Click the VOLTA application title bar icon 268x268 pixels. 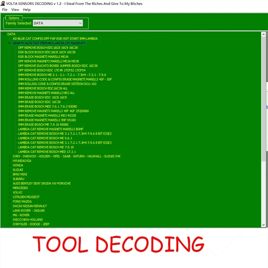[3, 3]
